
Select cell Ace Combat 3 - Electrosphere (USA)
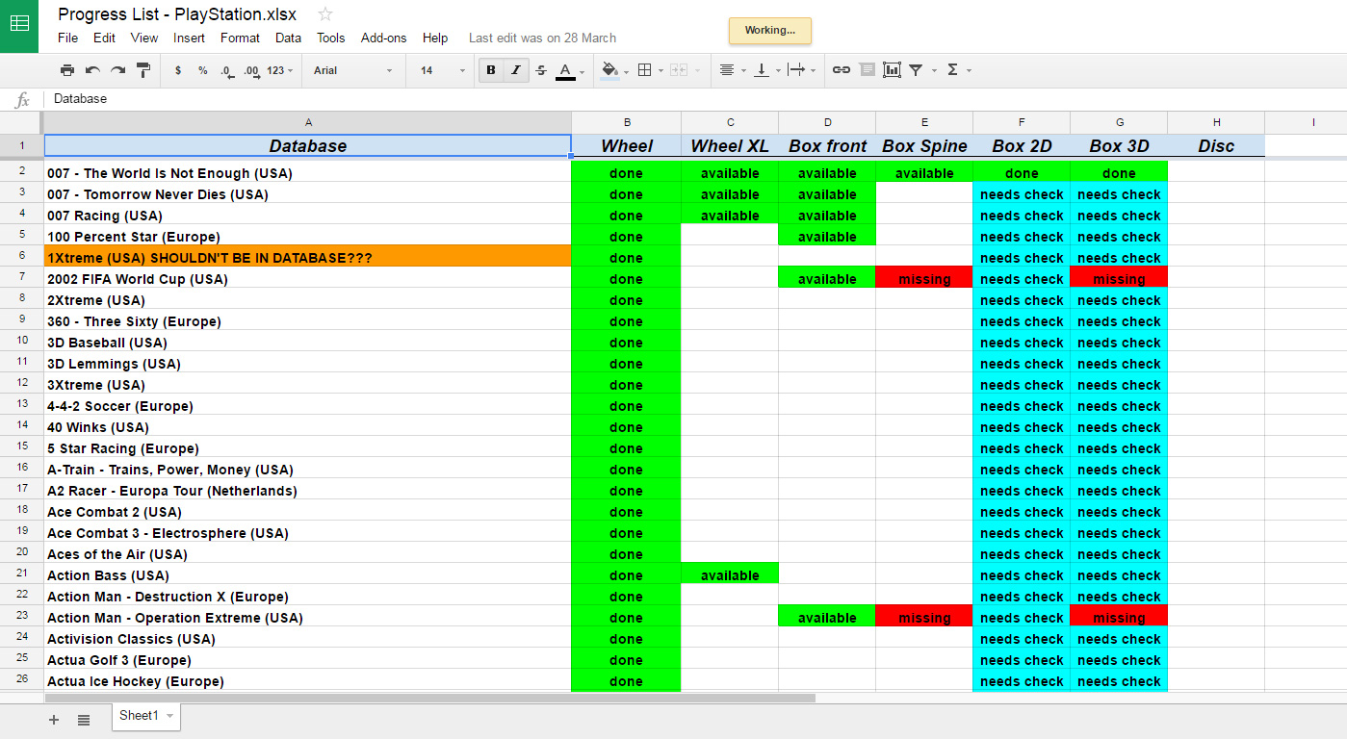[x=308, y=533]
